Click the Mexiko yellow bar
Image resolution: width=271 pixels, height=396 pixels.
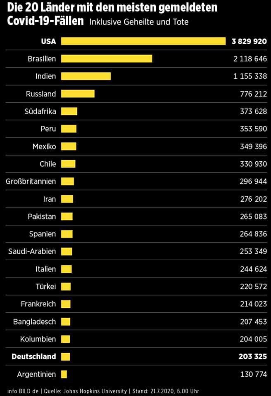coord(69,146)
